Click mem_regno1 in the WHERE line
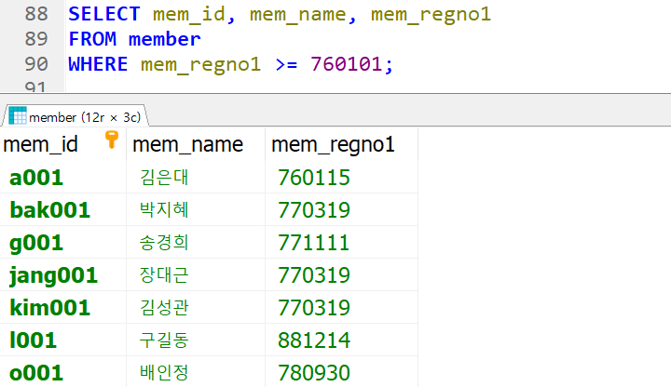Screen dimensions: 671x387 200,64
